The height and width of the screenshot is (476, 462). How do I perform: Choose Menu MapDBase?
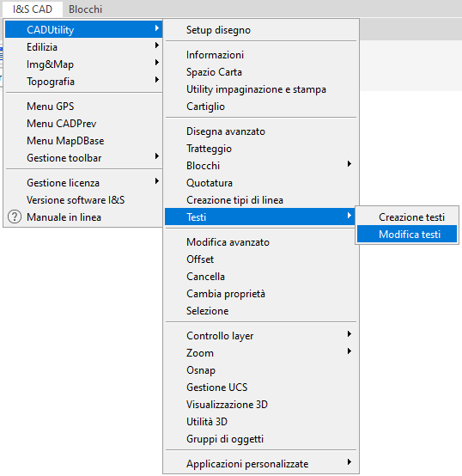[x=83, y=141]
